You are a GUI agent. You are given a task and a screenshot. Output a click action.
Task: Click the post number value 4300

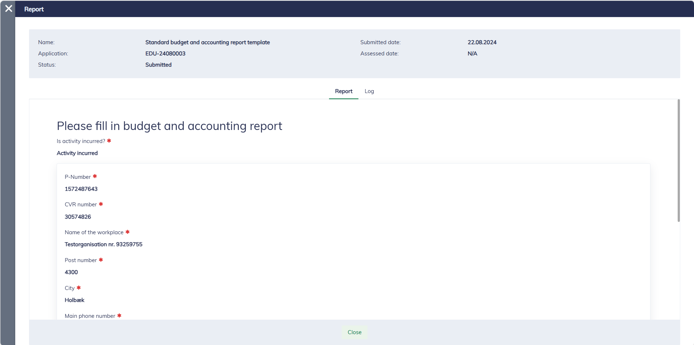click(x=71, y=272)
